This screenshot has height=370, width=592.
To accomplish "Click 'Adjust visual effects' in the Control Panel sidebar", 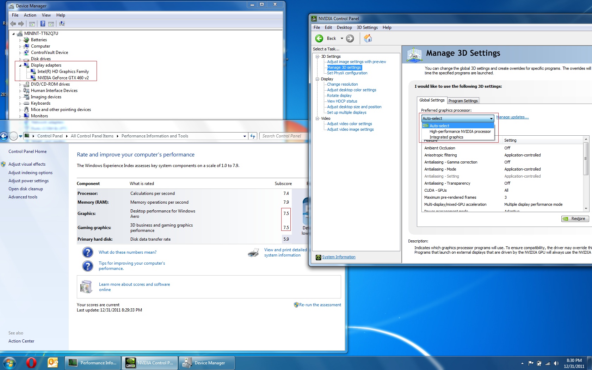I will (x=27, y=164).
